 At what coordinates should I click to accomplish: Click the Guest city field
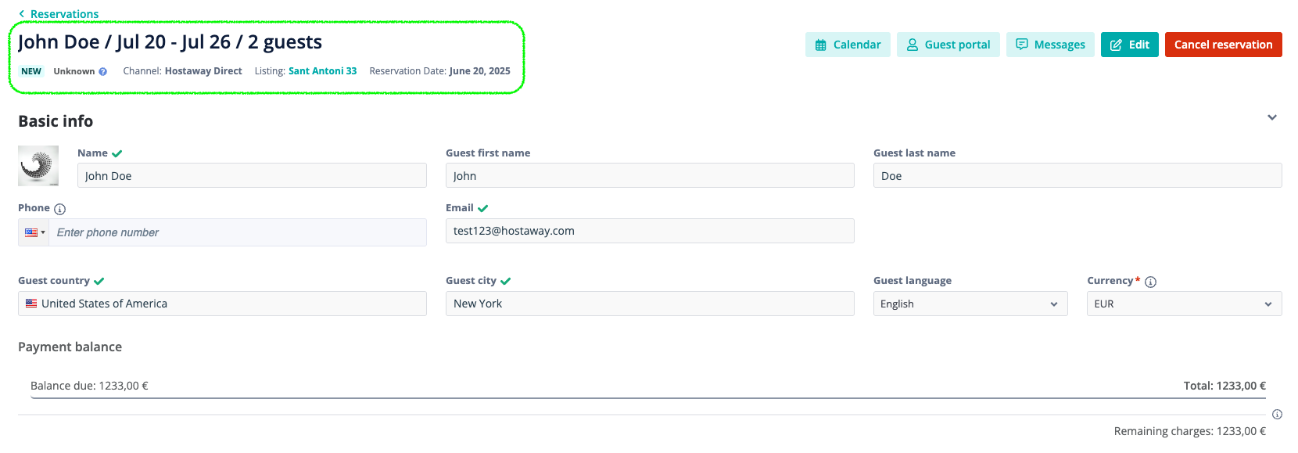click(650, 304)
